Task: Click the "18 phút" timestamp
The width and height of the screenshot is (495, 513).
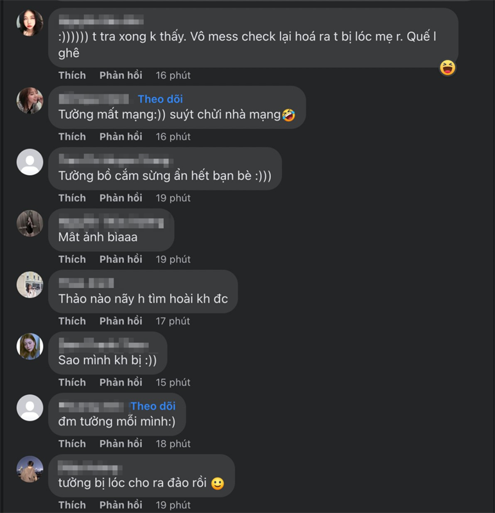Action: click(173, 444)
